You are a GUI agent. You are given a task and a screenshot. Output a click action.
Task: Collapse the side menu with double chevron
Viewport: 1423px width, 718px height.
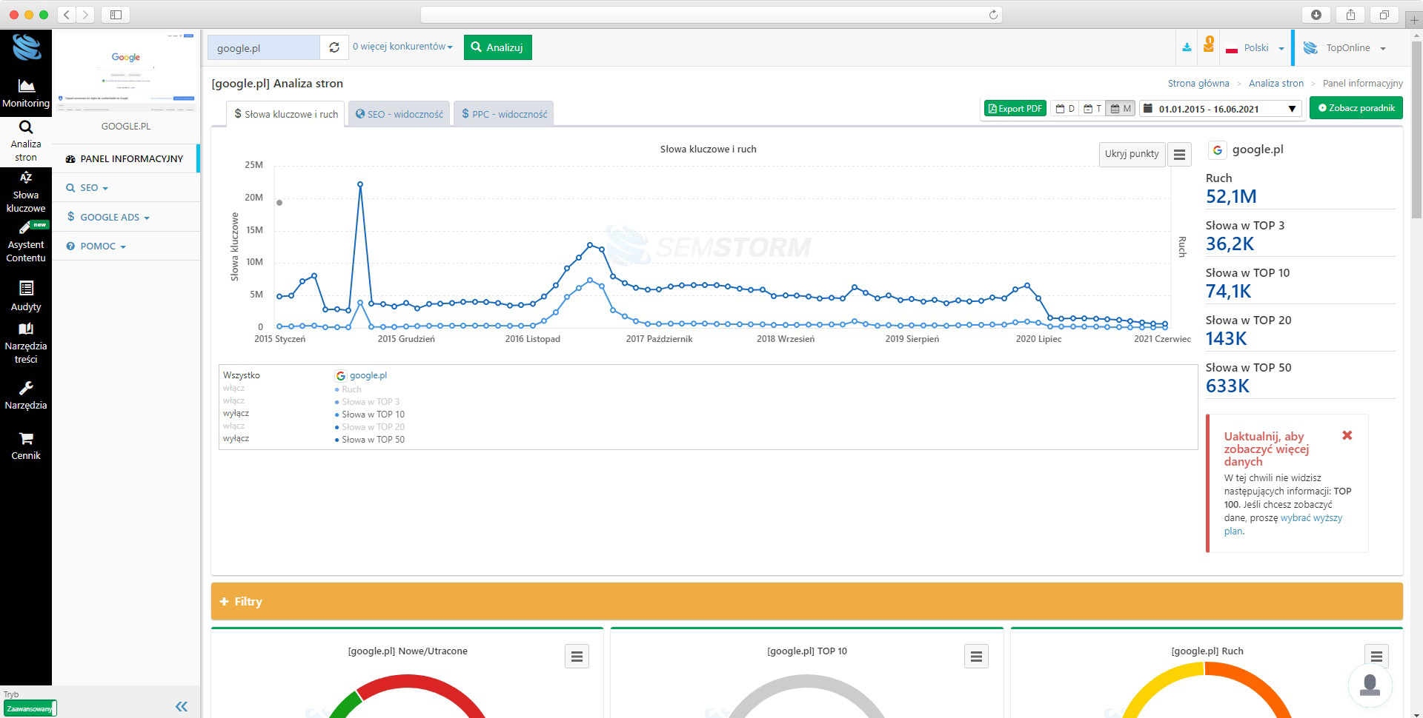point(182,706)
